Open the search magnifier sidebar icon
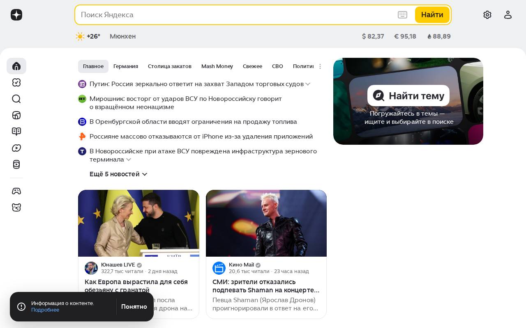The height and width of the screenshot is (328, 526). click(16, 99)
